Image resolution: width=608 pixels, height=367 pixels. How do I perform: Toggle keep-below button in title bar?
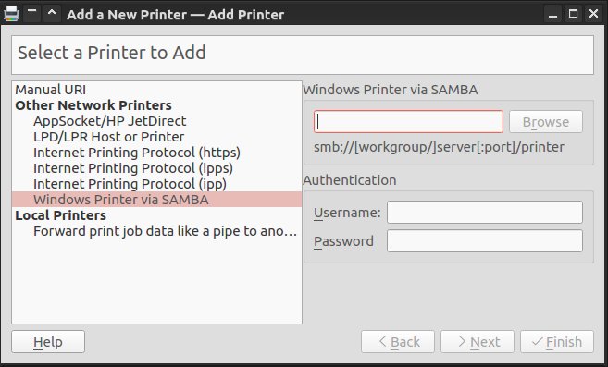click(x=31, y=14)
